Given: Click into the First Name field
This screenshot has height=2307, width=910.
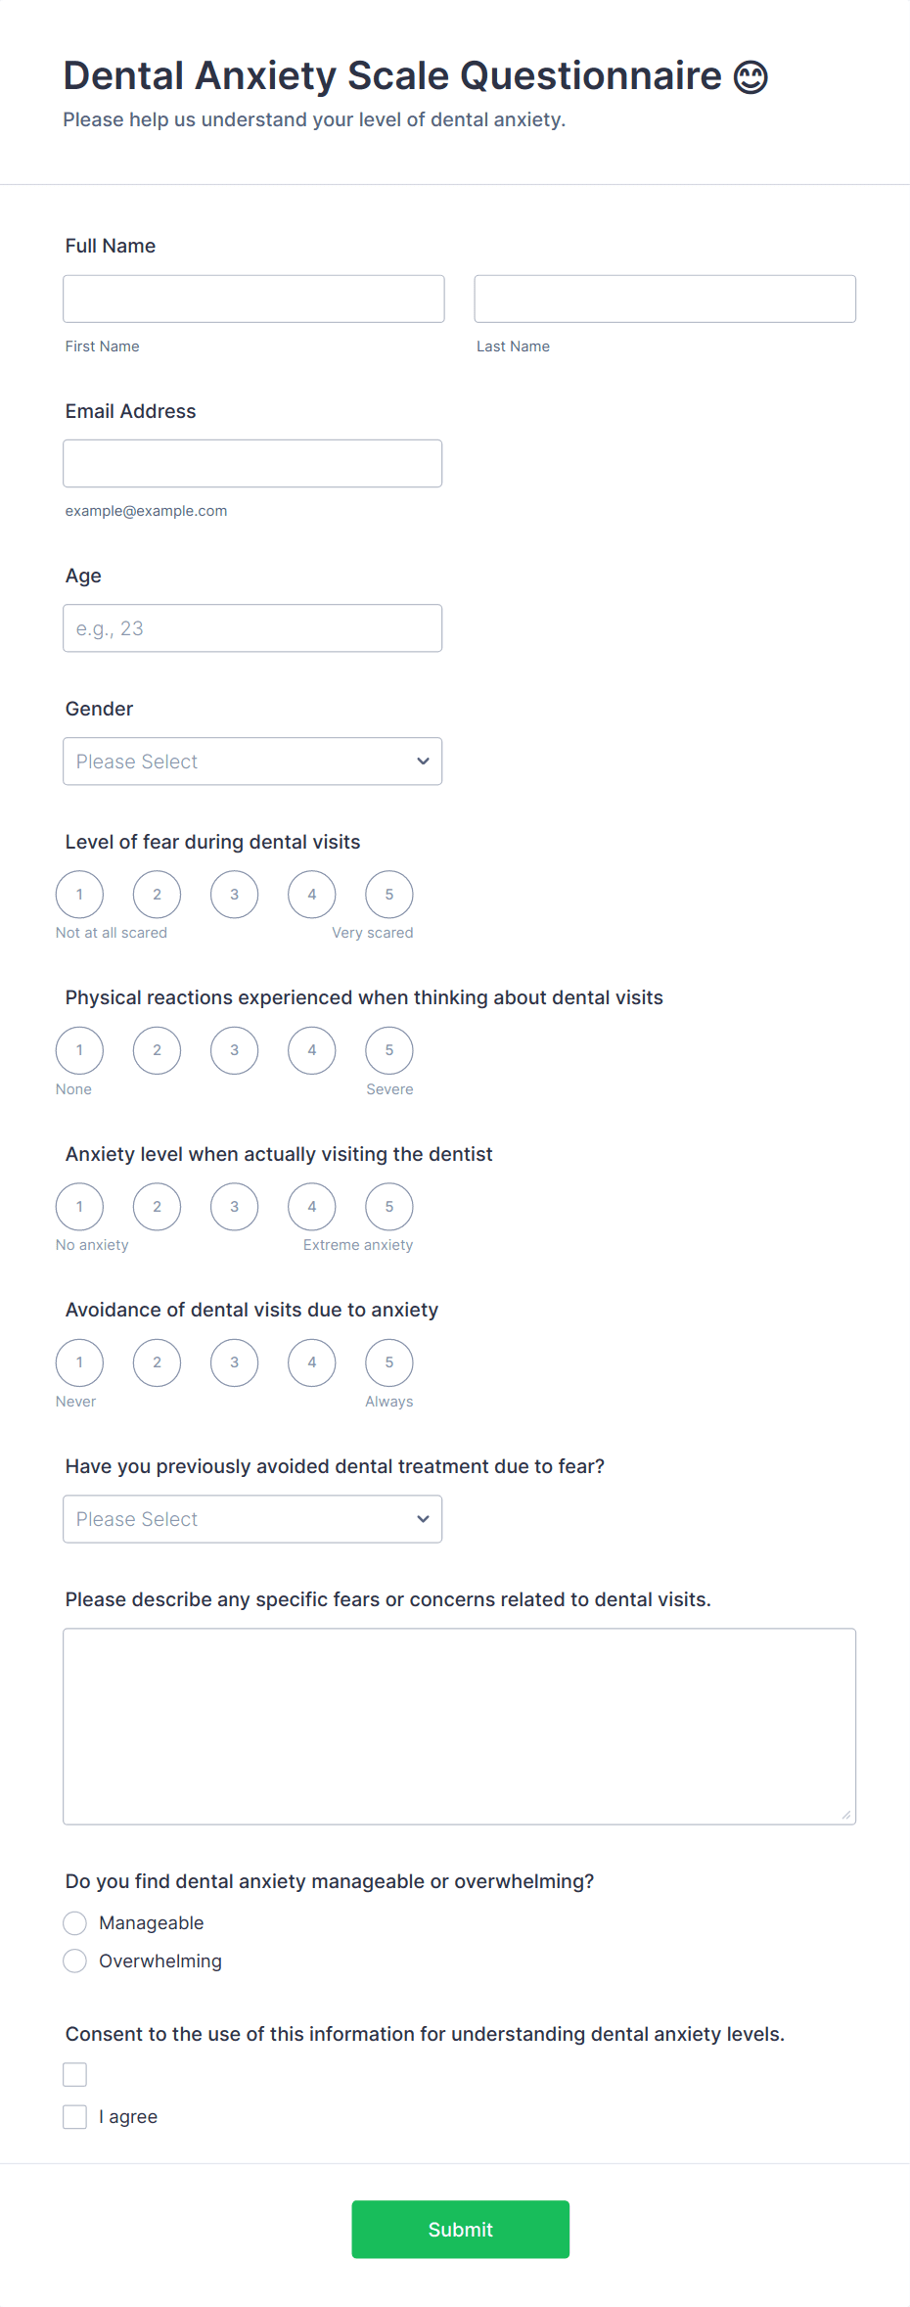Looking at the screenshot, I should click(x=253, y=299).
